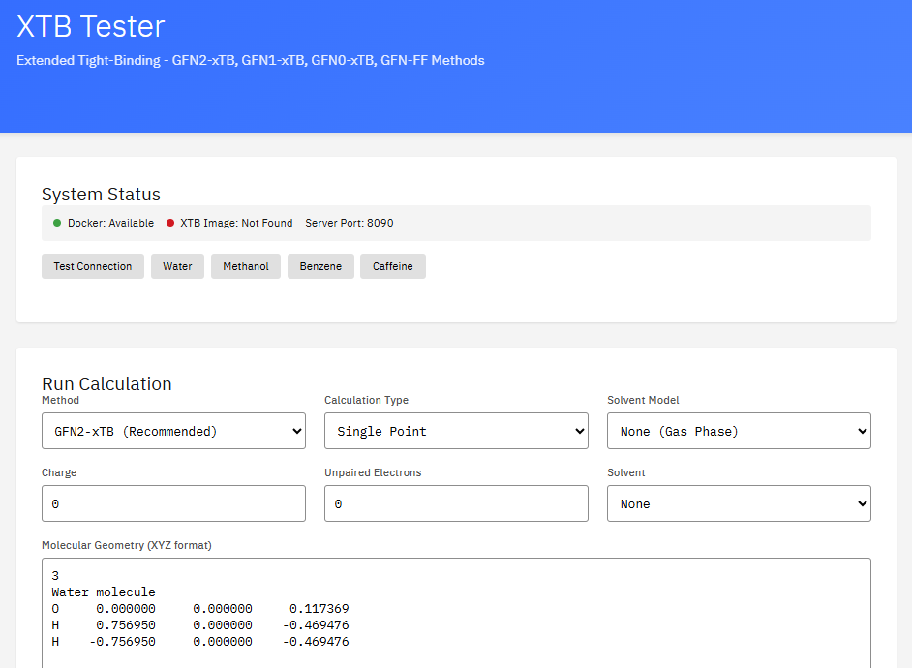The width and height of the screenshot is (912, 668).
Task: Click the Run Calculation section heading
Action: point(106,383)
